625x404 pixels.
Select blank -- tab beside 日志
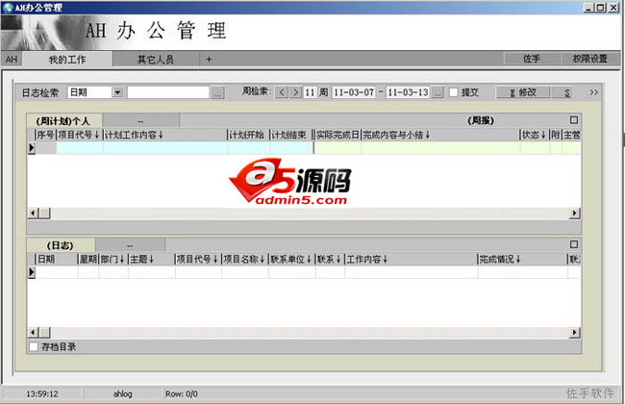[130, 245]
